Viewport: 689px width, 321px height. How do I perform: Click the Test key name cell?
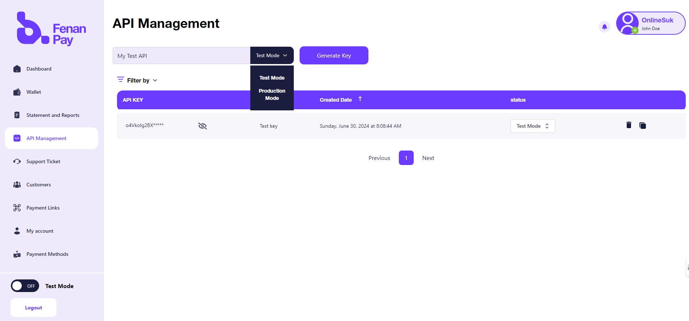coord(268,126)
